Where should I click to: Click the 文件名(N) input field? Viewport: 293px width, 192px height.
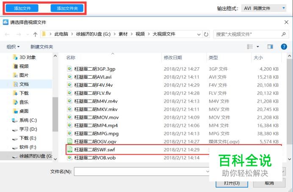[x=142, y=171]
